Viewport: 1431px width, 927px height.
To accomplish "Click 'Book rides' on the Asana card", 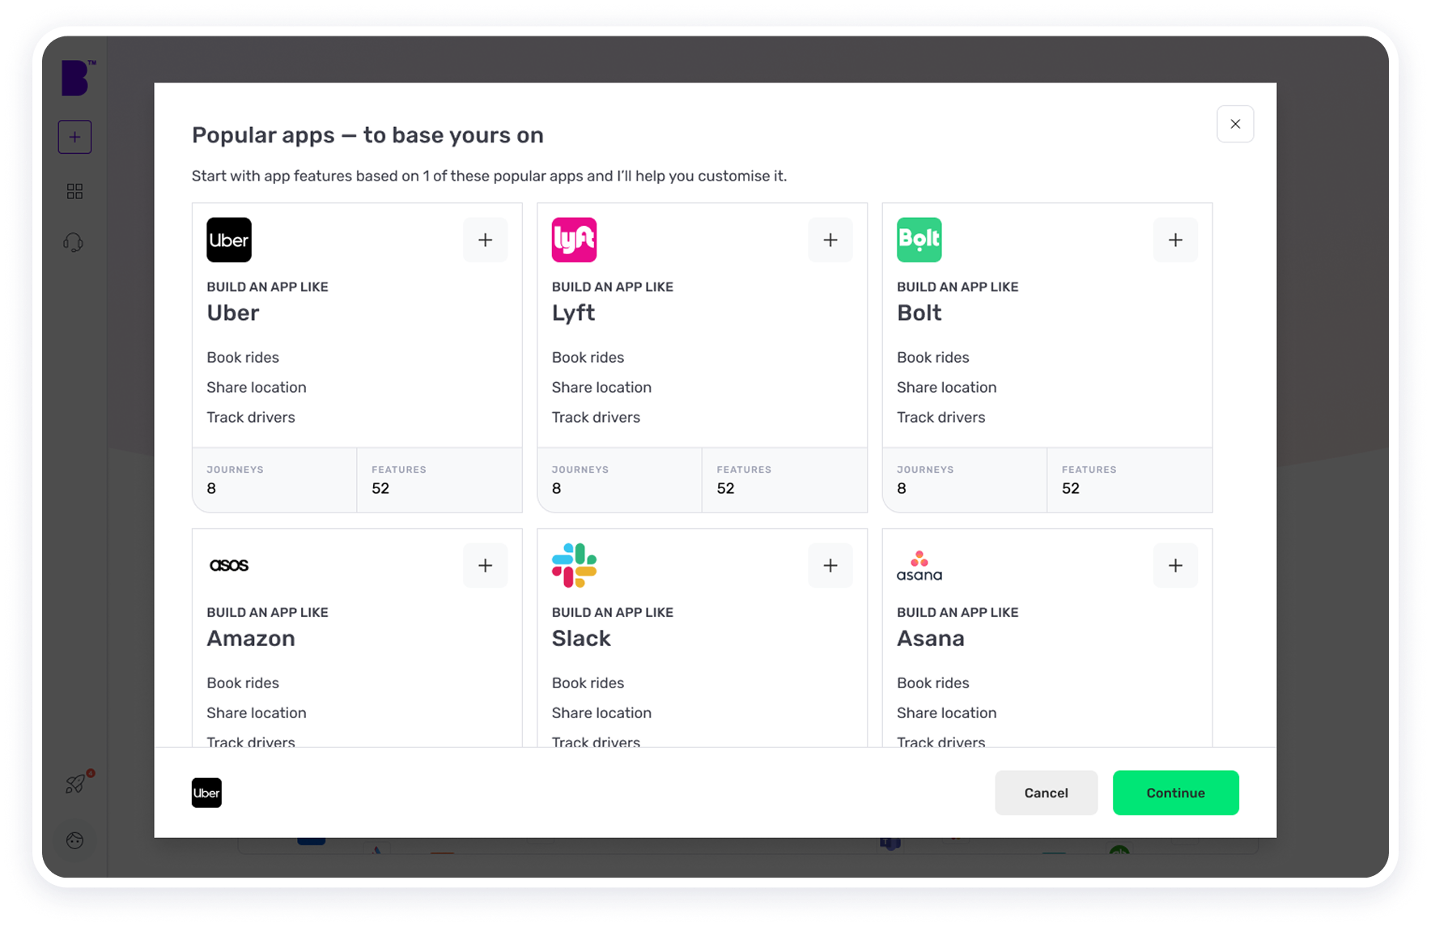I will pyautogui.click(x=932, y=682).
